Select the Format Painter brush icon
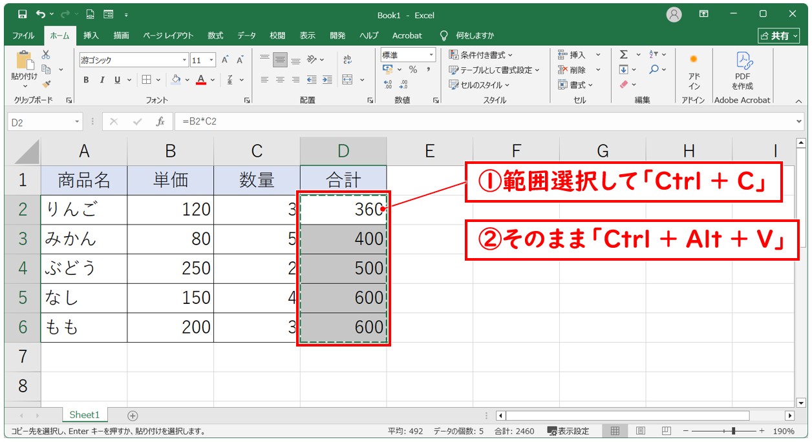Screen dimensions: 812x442 tap(46, 84)
